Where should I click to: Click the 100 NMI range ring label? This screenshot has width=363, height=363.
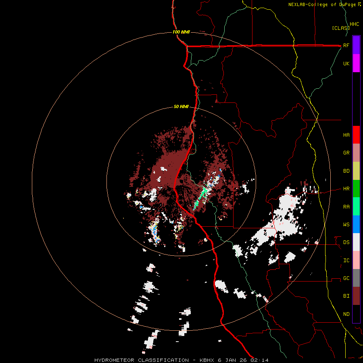(181, 32)
